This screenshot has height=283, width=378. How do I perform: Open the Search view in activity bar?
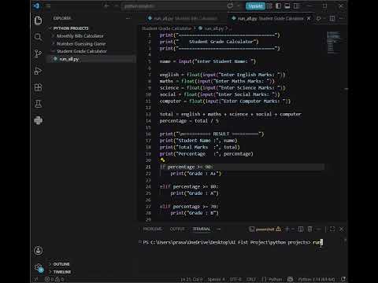(38, 37)
